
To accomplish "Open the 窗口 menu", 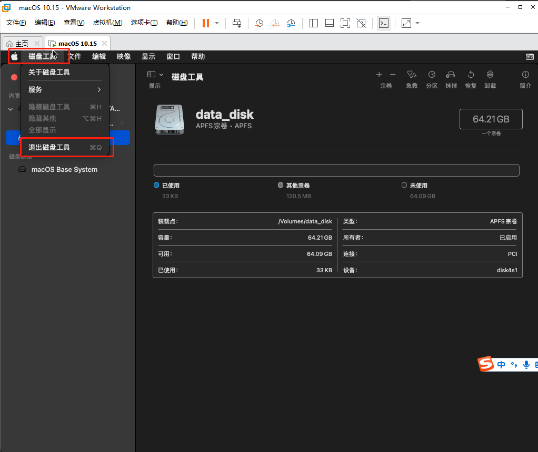I will pos(173,57).
